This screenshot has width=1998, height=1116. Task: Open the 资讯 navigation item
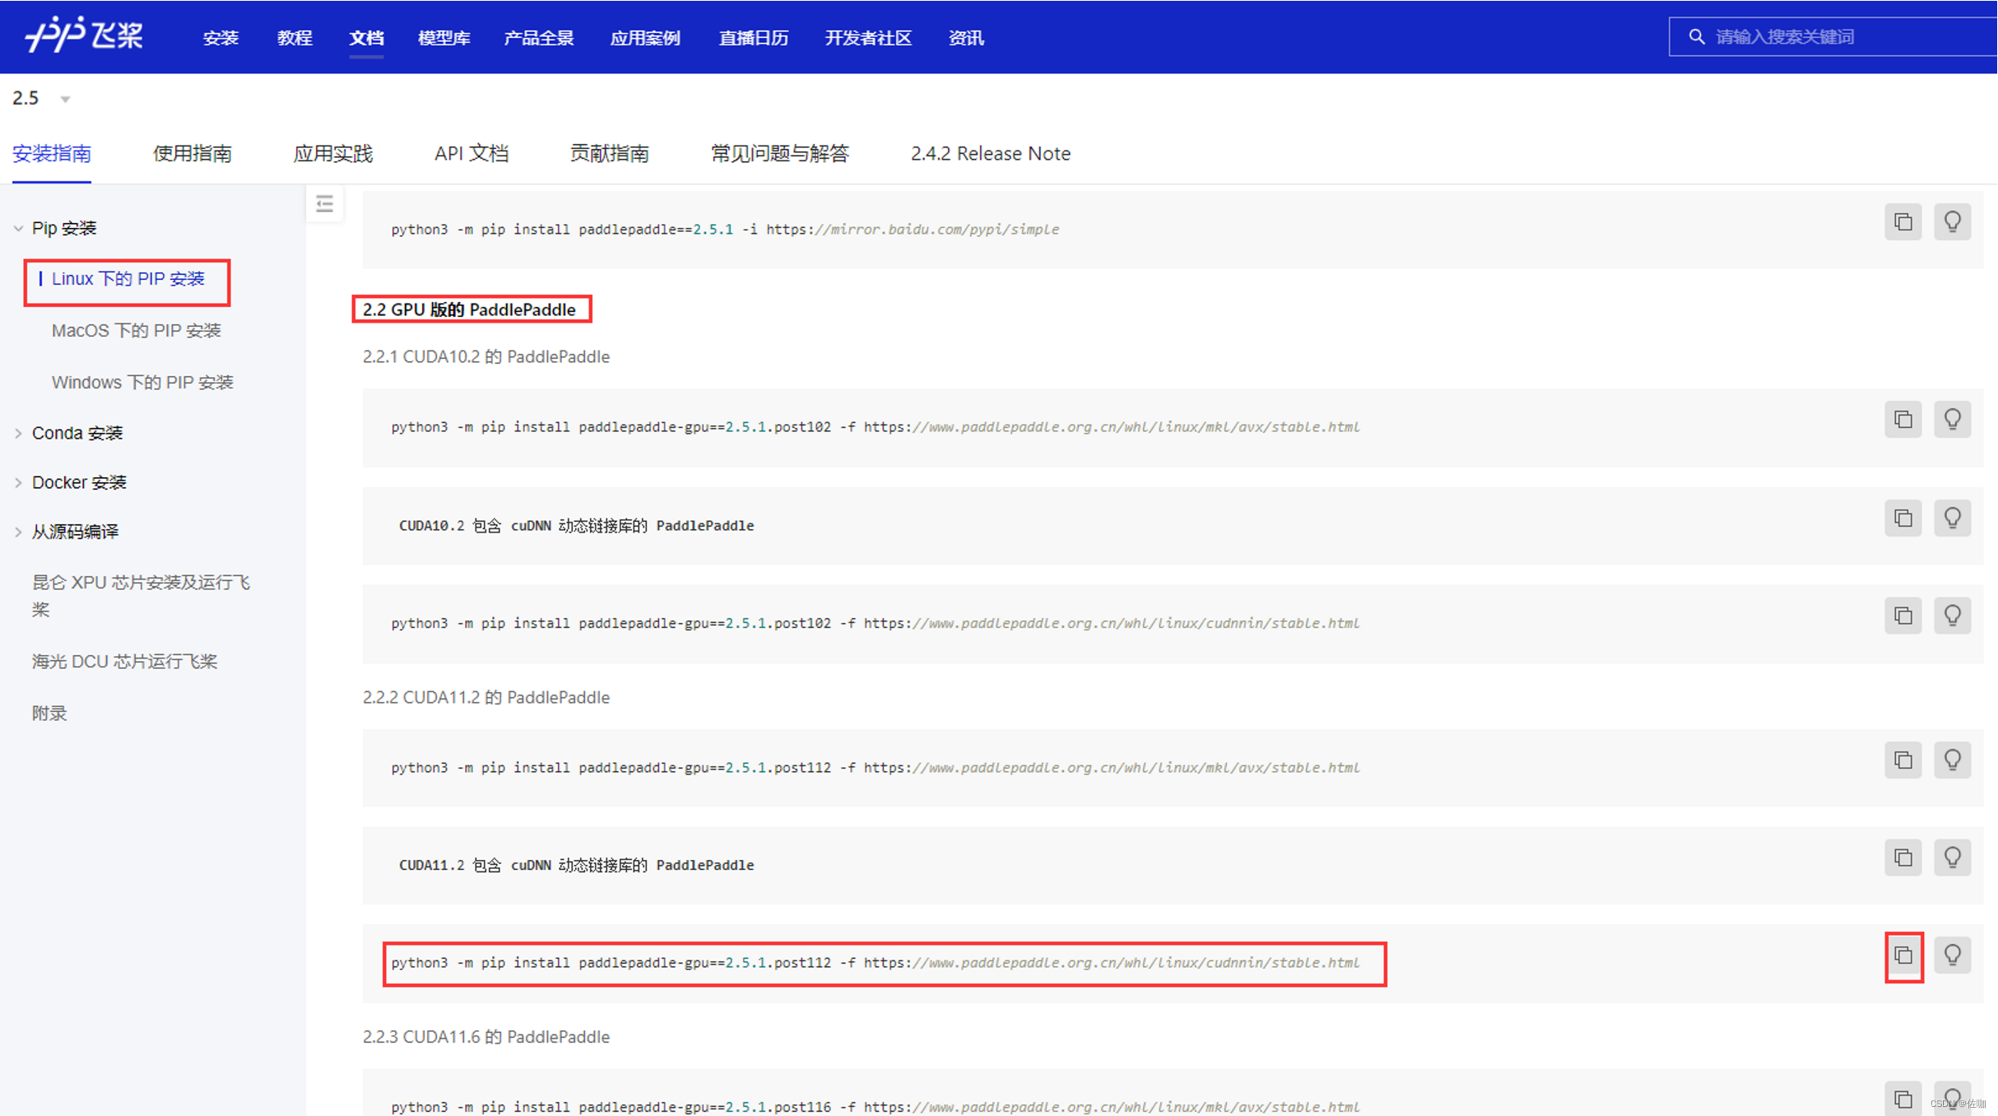click(x=965, y=38)
